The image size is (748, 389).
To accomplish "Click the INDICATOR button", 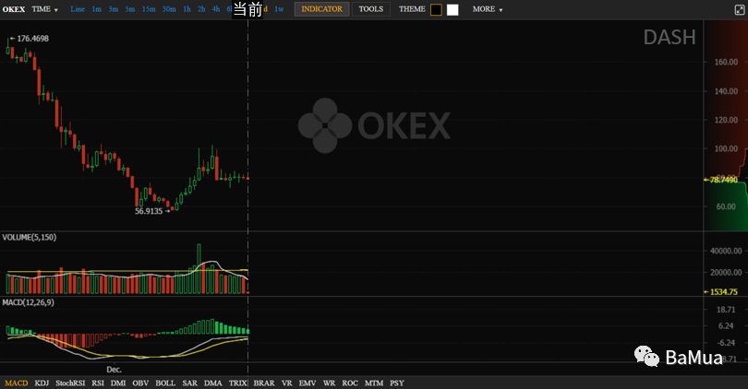I will (321, 9).
